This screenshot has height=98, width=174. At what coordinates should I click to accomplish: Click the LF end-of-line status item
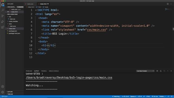[144, 96]
